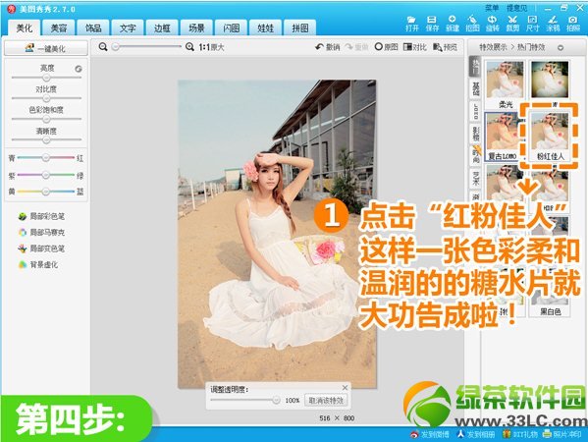Select the 影楼 vertical effects tab
Screen dimensions: 588x442
[x=475, y=134]
